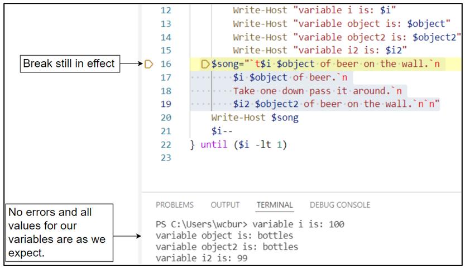Open the DEBUG CONSOLE tab

[x=340, y=205]
